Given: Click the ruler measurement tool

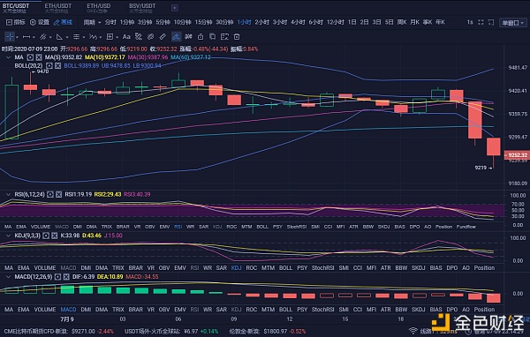Looking at the screenshot, I should 163,36.
